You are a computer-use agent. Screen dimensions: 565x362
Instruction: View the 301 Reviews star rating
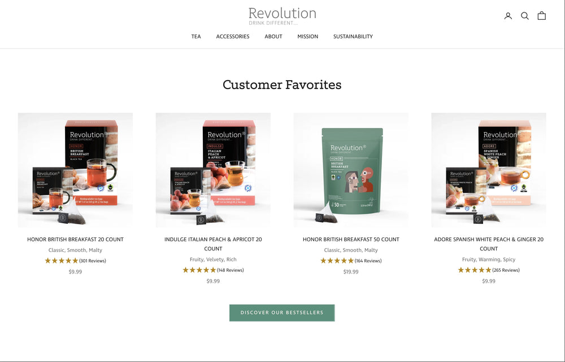(x=75, y=261)
